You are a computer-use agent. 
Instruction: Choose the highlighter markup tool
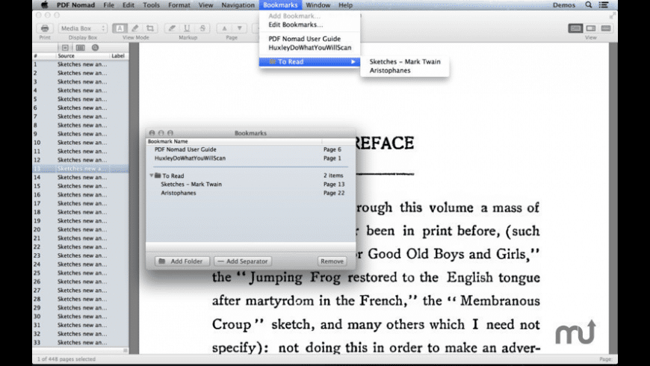coord(172,28)
